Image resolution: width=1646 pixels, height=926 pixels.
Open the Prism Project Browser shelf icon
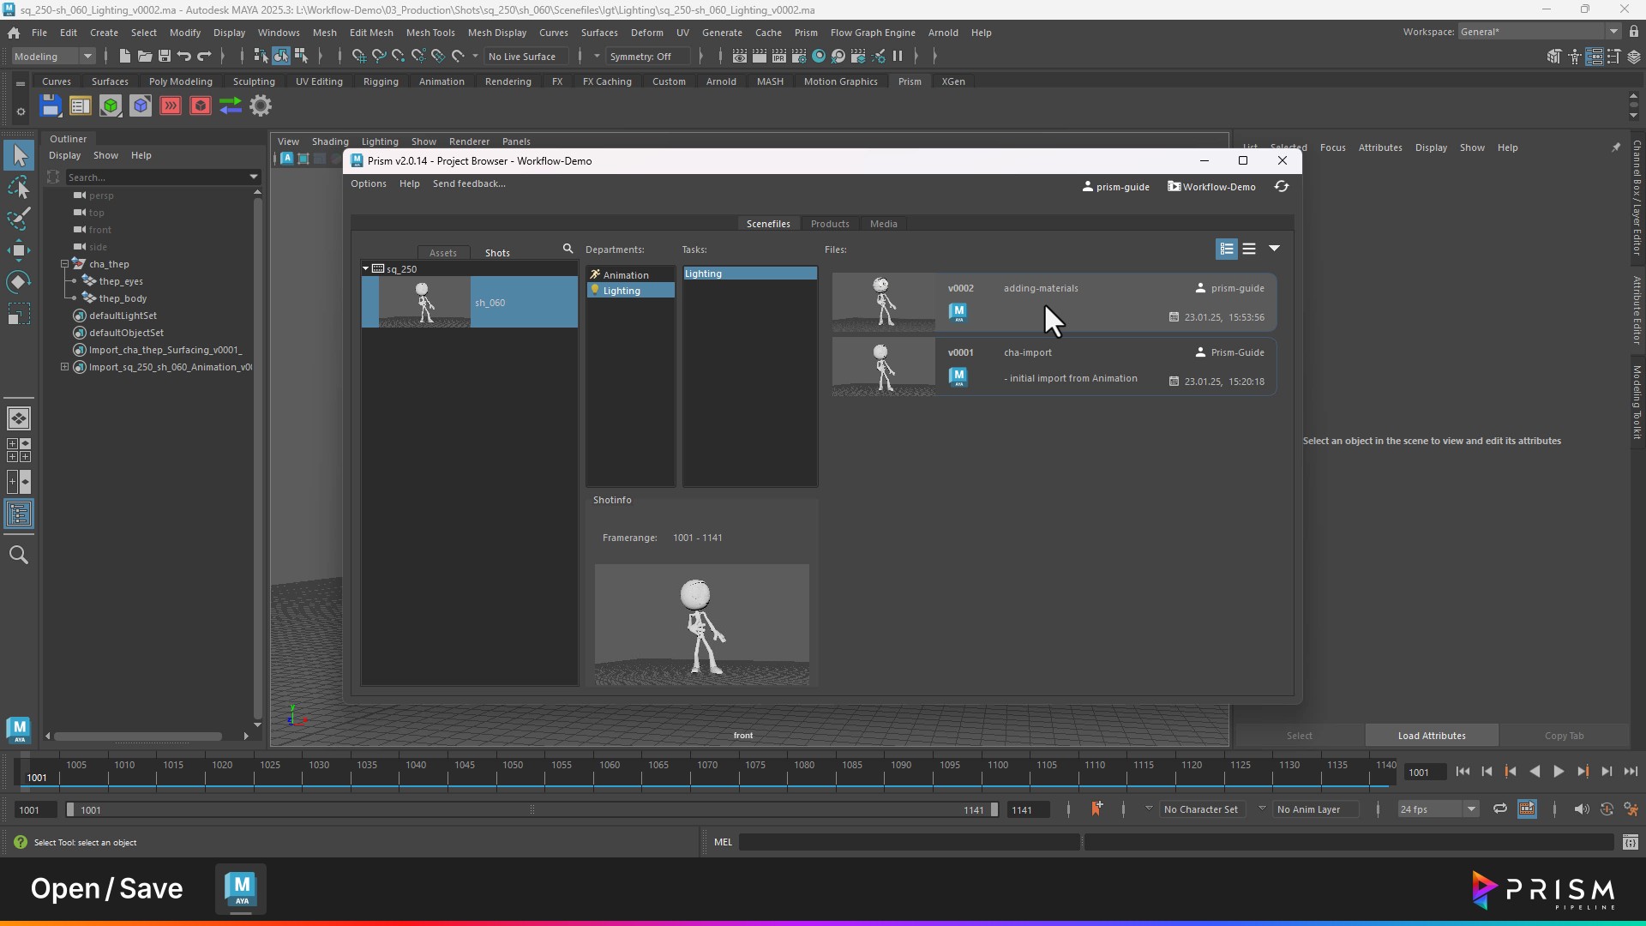(x=80, y=105)
